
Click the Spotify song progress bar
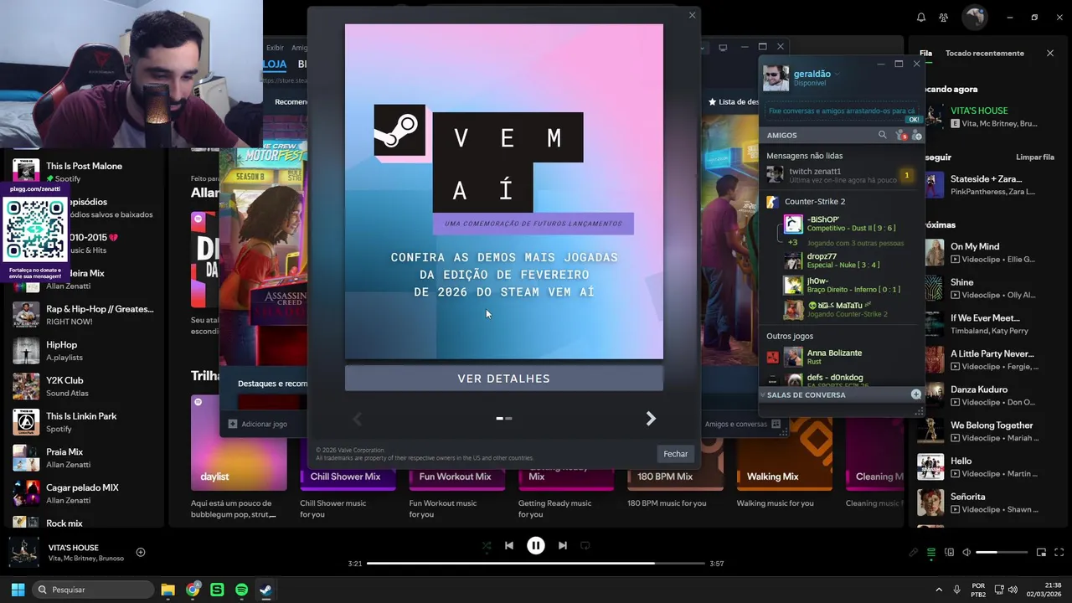point(535,564)
